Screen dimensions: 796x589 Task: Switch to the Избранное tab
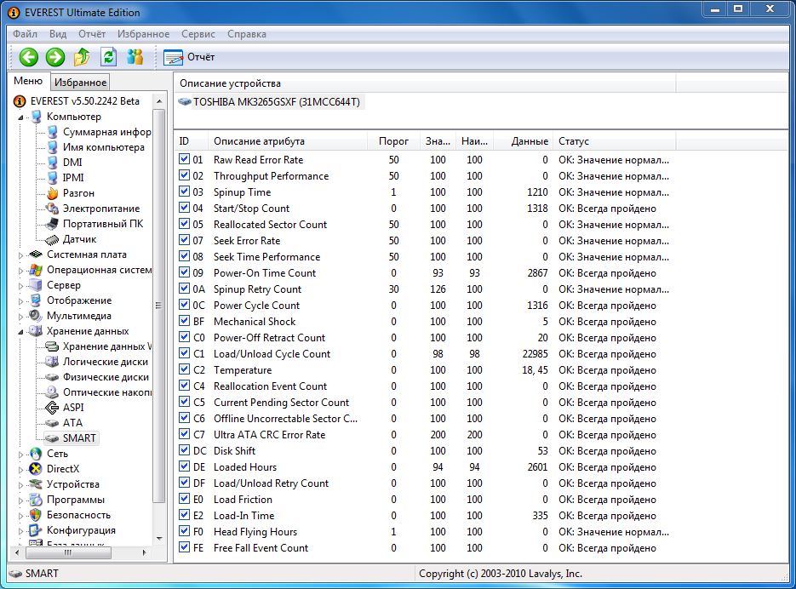coord(80,83)
